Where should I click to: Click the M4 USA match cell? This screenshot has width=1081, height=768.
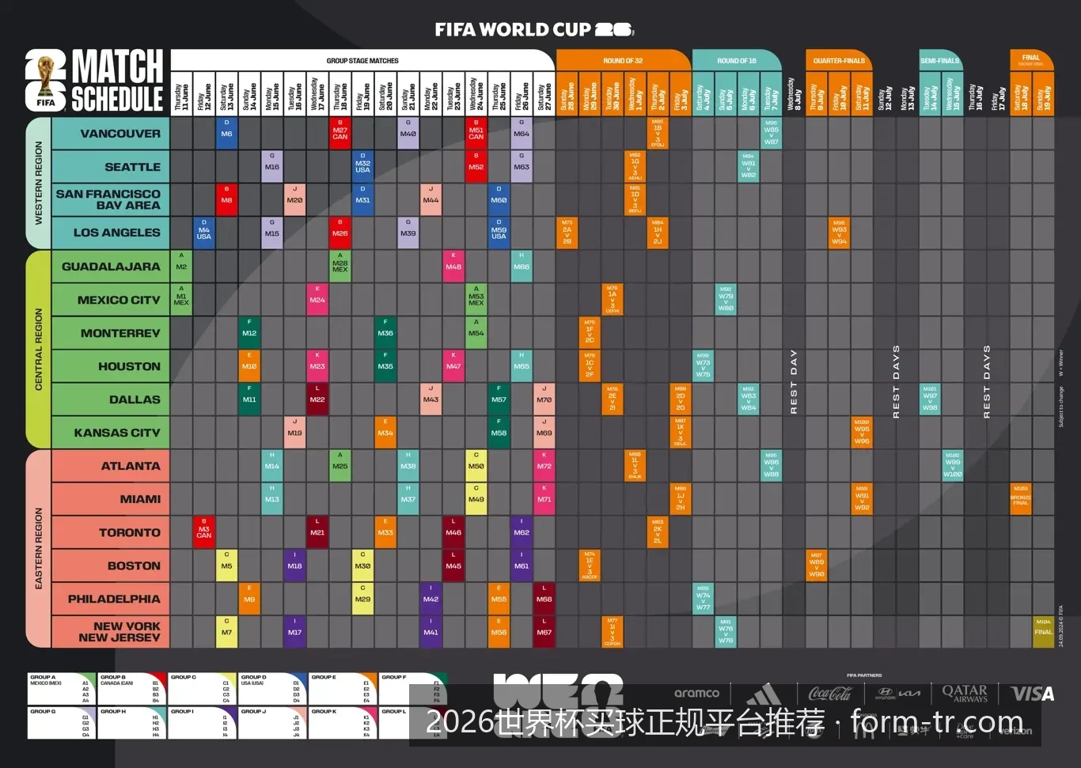pyautogui.click(x=204, y=233)
